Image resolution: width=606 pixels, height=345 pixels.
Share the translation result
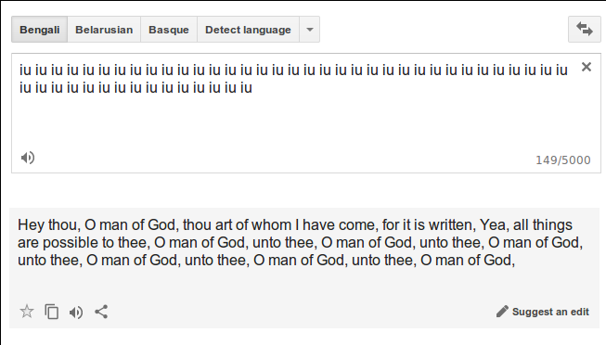(x=101, y=312)
